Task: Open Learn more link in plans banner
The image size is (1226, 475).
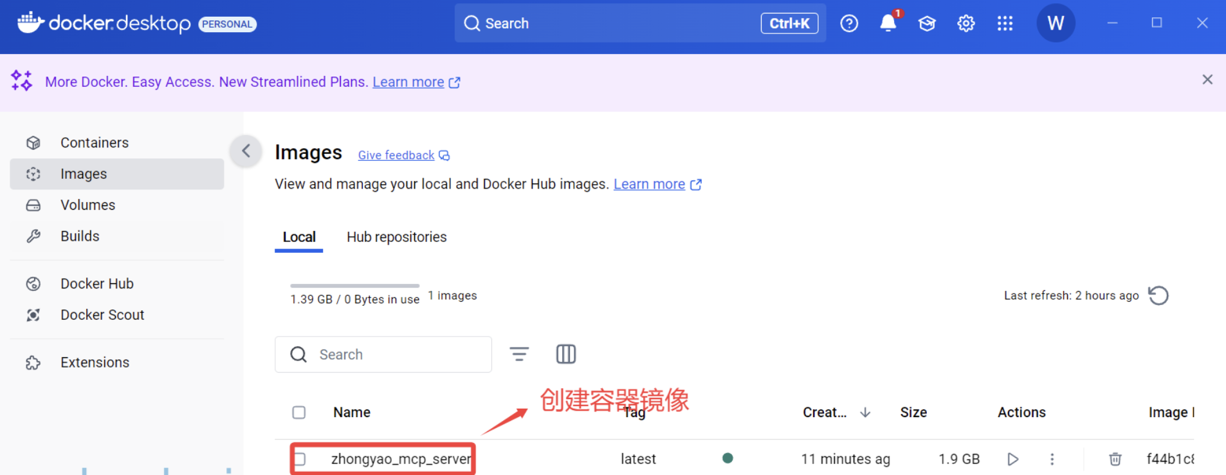Action: (416, 82)
